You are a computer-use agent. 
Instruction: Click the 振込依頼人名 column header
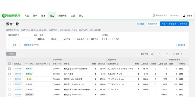pyautogui.click(x=113, y=64)
